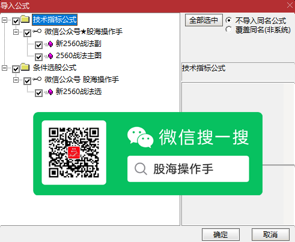This screenshot has width=295, height=242.
Task: Confirm import with the 确定 button
Action: (x=220, y=235)
